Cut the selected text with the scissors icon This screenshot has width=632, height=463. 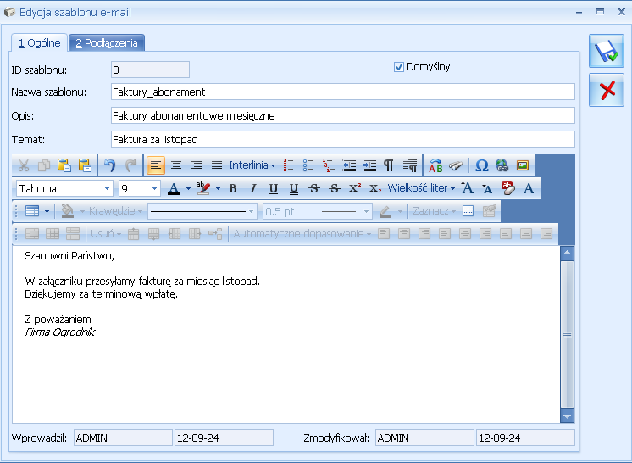coord(24,165)
